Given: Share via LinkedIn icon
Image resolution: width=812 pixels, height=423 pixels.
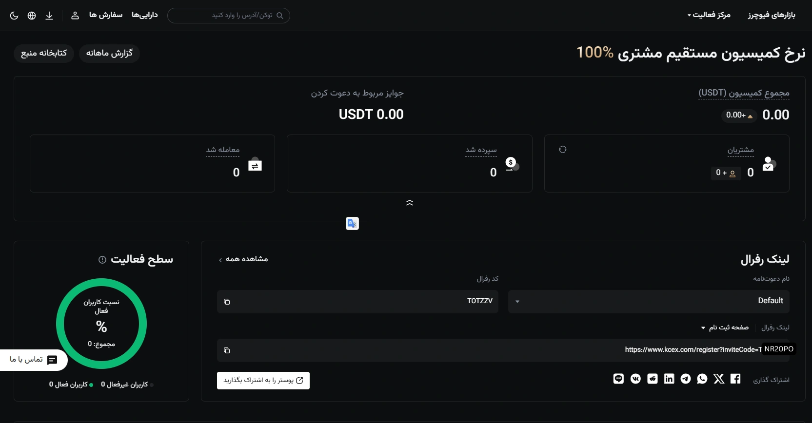Looking at the screenshot, I should [669, 379].
